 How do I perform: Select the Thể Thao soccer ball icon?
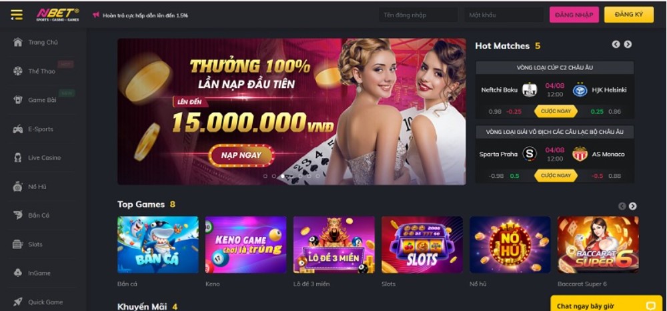(17, 71)
